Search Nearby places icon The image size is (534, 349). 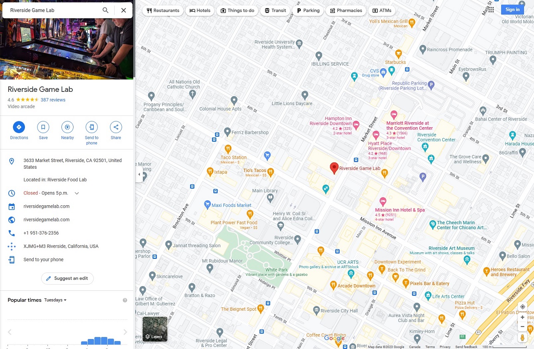click(x=67, y=127)
